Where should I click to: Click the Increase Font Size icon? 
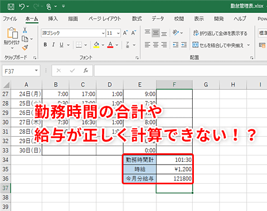click(x=125, y=33)
